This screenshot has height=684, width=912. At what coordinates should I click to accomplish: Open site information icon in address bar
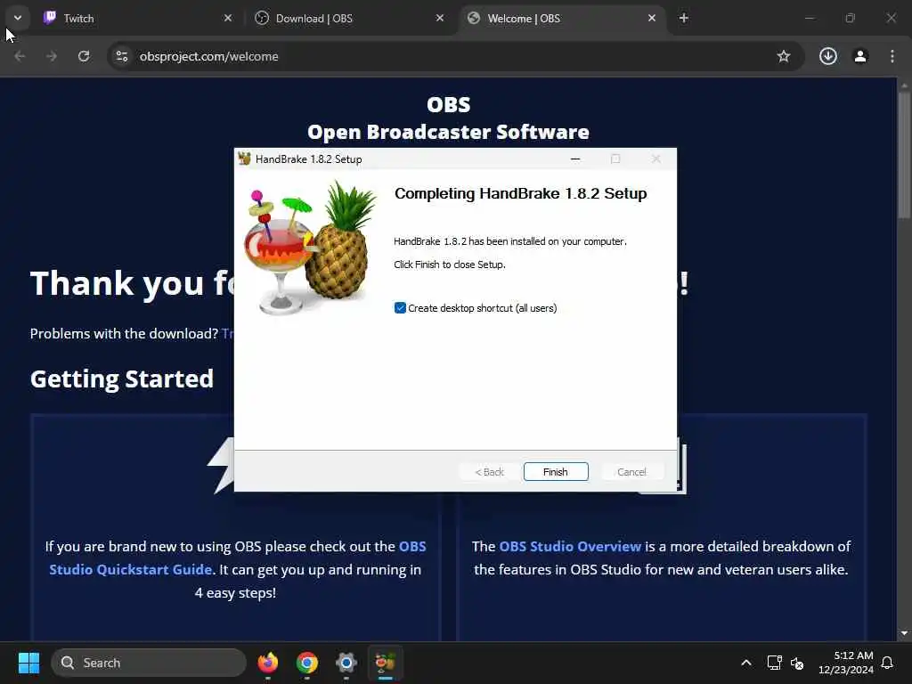coord(122,56)
